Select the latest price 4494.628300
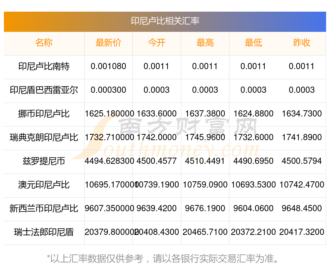The width and height of the screenshot is (330, 271). [109, 161]
